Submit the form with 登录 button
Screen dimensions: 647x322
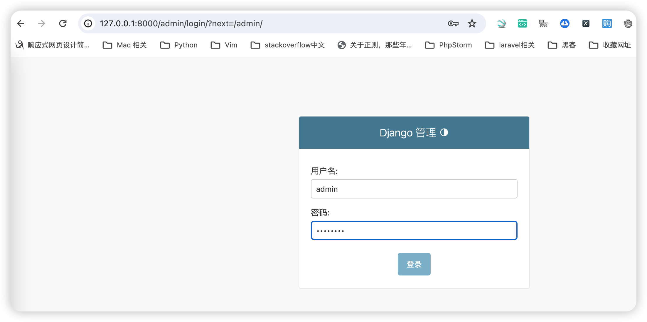click(414, 264)
